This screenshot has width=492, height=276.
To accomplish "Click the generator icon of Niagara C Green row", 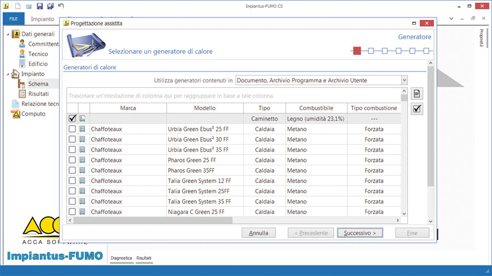I will coord(82,212).
